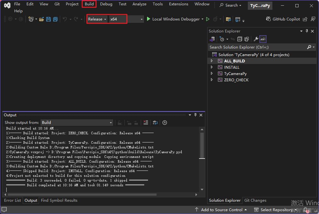Start Without Debugging using the hollow play icon

[x=208, y=19]
